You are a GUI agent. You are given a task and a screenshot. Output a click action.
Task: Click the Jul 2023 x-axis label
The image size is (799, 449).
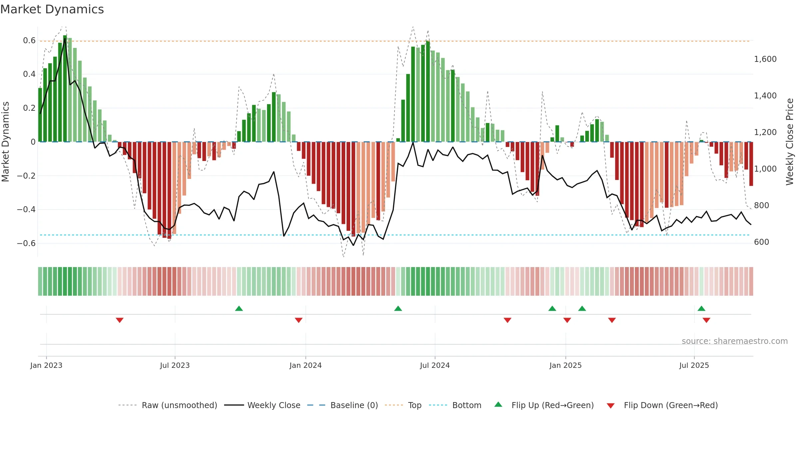175,365
